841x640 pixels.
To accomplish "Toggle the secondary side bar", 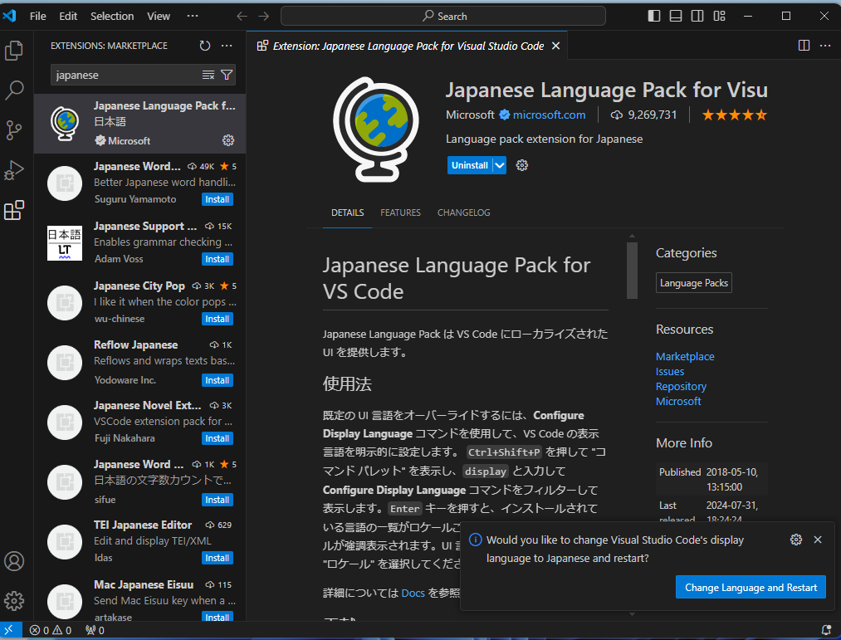I will [697, 15].
